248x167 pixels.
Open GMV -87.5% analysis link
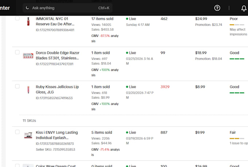click(x=105, y=38)
